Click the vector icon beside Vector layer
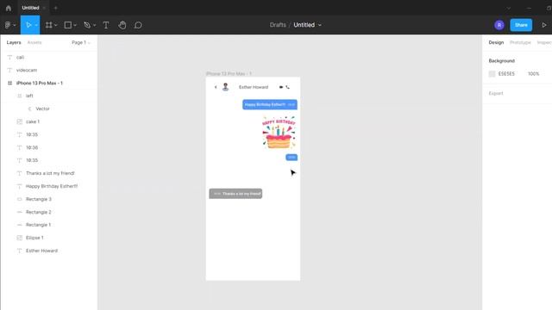Viewport: 552px width, 310px height. (x=29, y=108)
